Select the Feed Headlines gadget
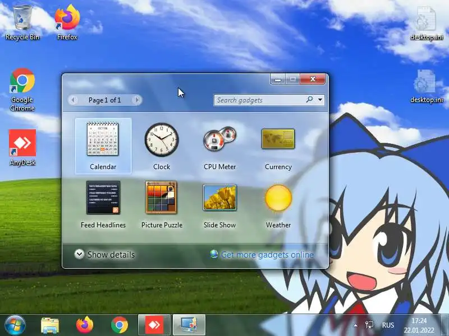Image resolution: width=449 pixels, height=336 pixels. (x=103, y=204)
